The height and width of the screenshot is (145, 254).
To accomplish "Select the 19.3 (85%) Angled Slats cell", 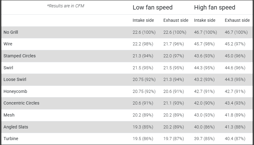I will pyautogui.click(x=143, y=127).
